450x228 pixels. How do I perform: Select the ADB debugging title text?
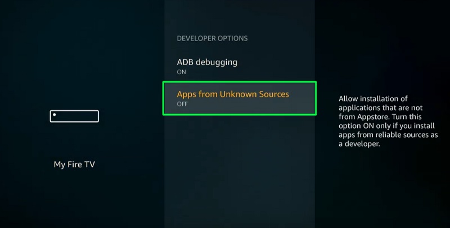(207, 62)
